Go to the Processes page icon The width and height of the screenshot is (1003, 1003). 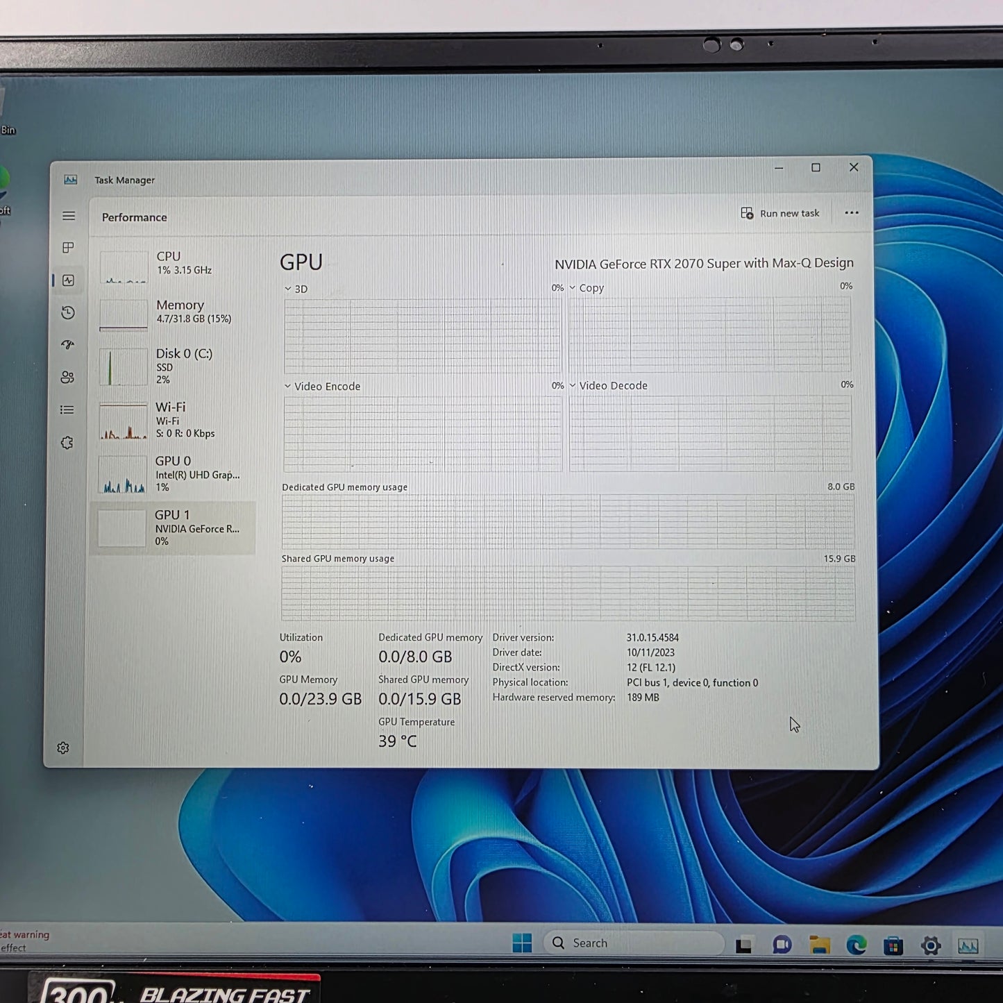[x=68, y=248]
